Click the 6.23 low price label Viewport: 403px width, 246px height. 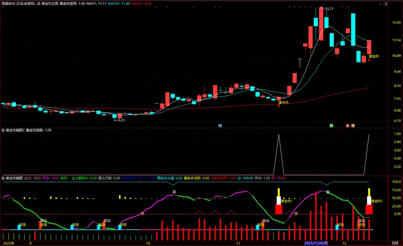click(121, 120)
